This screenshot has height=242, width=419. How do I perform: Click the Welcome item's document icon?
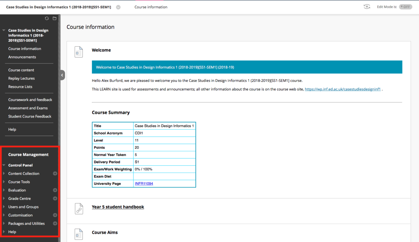[x=79, y=52]
